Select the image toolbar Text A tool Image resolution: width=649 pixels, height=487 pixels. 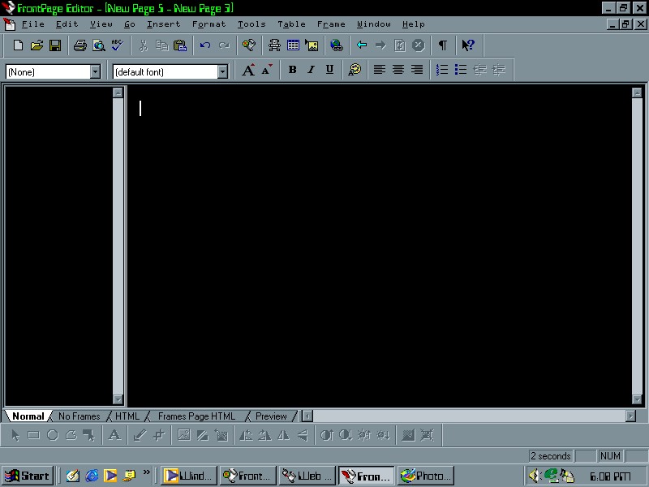114,435
